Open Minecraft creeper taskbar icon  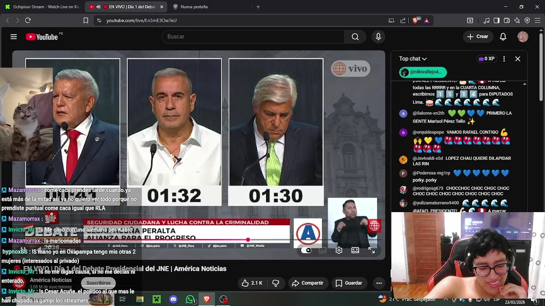(157, 299)
